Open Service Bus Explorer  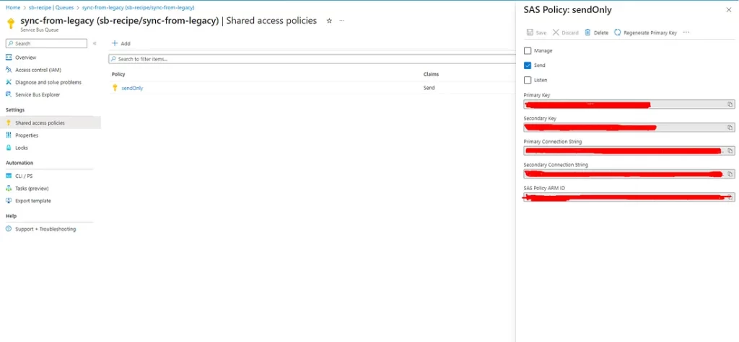coord(38,94)
